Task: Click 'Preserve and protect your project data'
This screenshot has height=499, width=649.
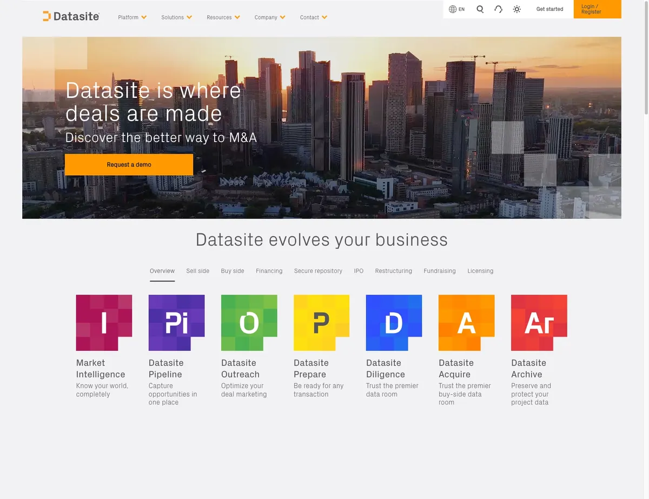Action: point(531,394)
